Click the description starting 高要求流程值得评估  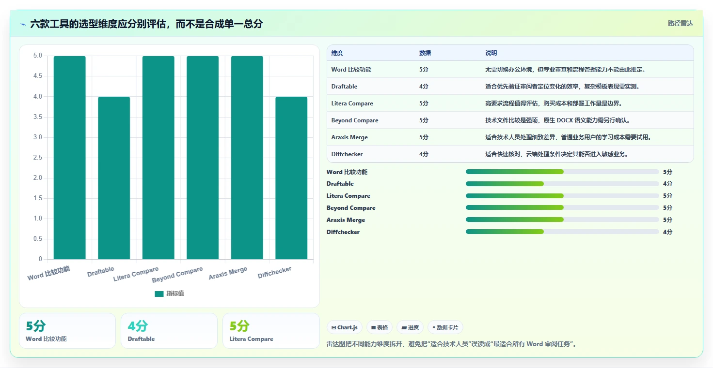[x=554, y=103]
